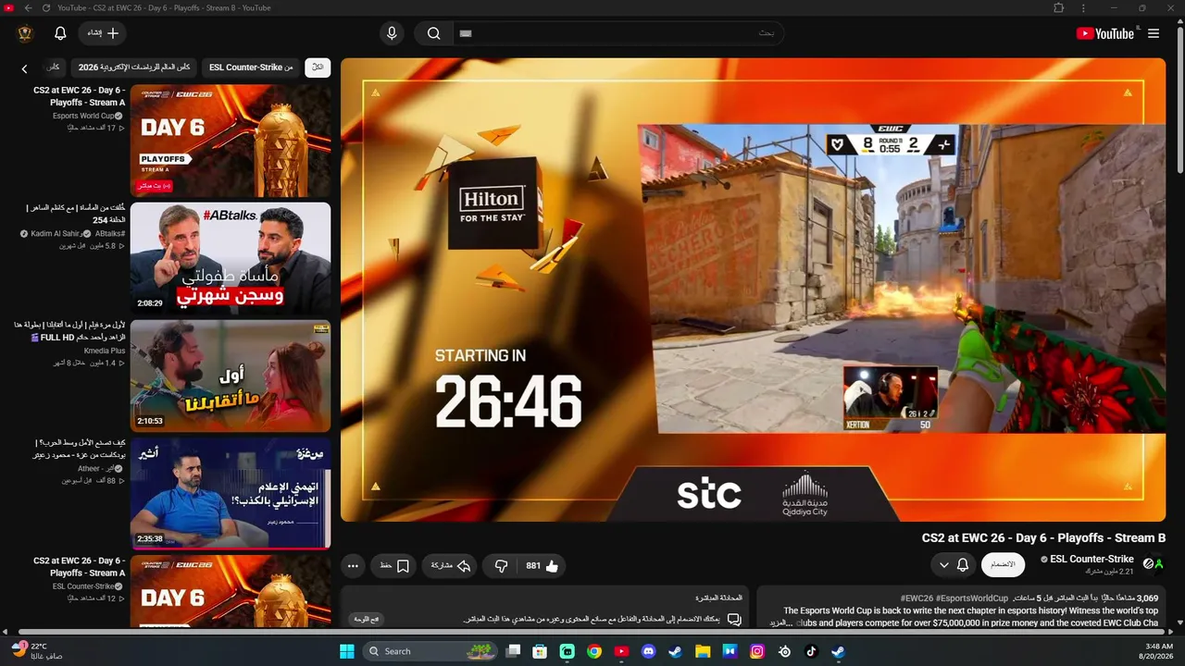Show more filter chips with arrow
The height and width of the screenshot is (666, 1185).
pos(25,68)
